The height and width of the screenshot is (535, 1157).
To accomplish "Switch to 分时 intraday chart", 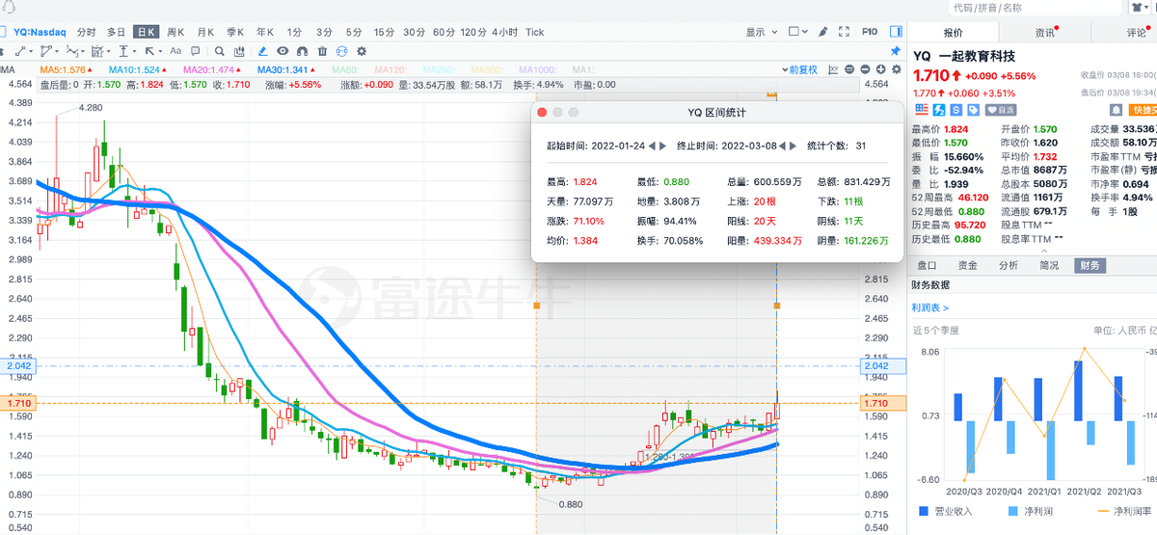I will coord(86,32).
